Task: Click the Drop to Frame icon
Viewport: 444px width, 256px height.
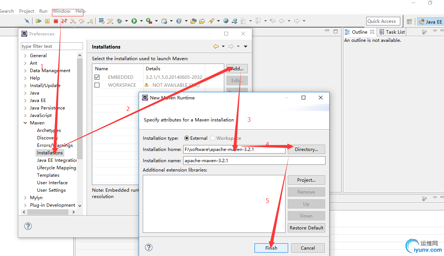Action: pyautogui.click(x=101, y=21)
